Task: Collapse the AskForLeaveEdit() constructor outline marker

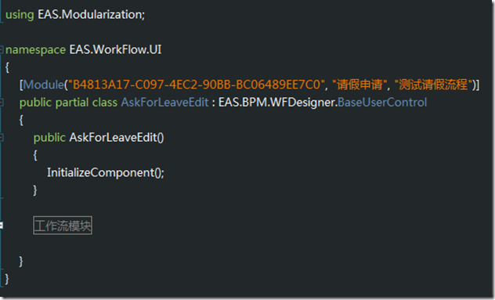Action: coord(2,137)
